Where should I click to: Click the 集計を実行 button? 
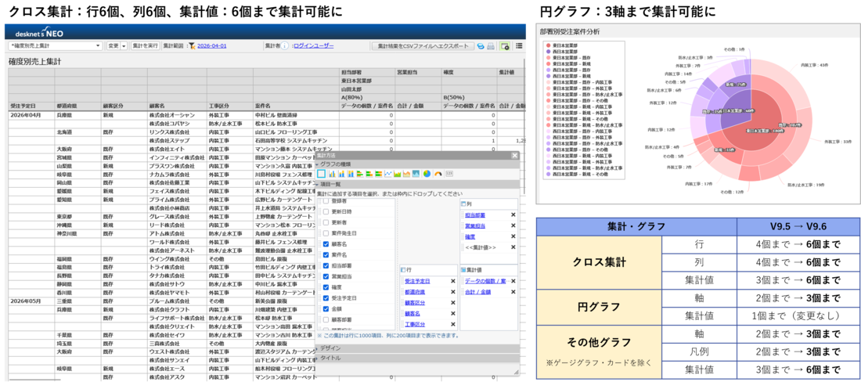145,46
